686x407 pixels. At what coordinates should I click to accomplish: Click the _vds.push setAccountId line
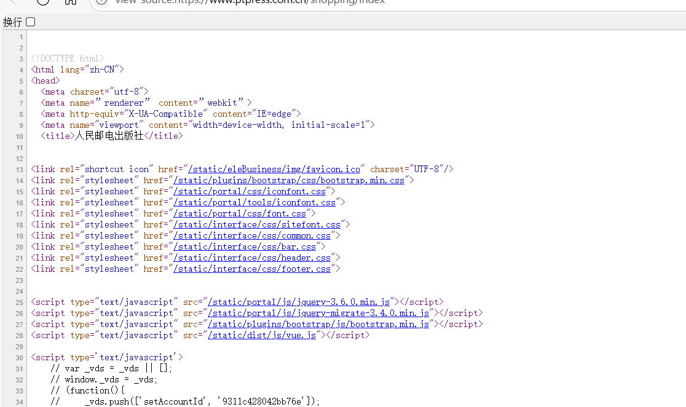[x=185, y=401]
